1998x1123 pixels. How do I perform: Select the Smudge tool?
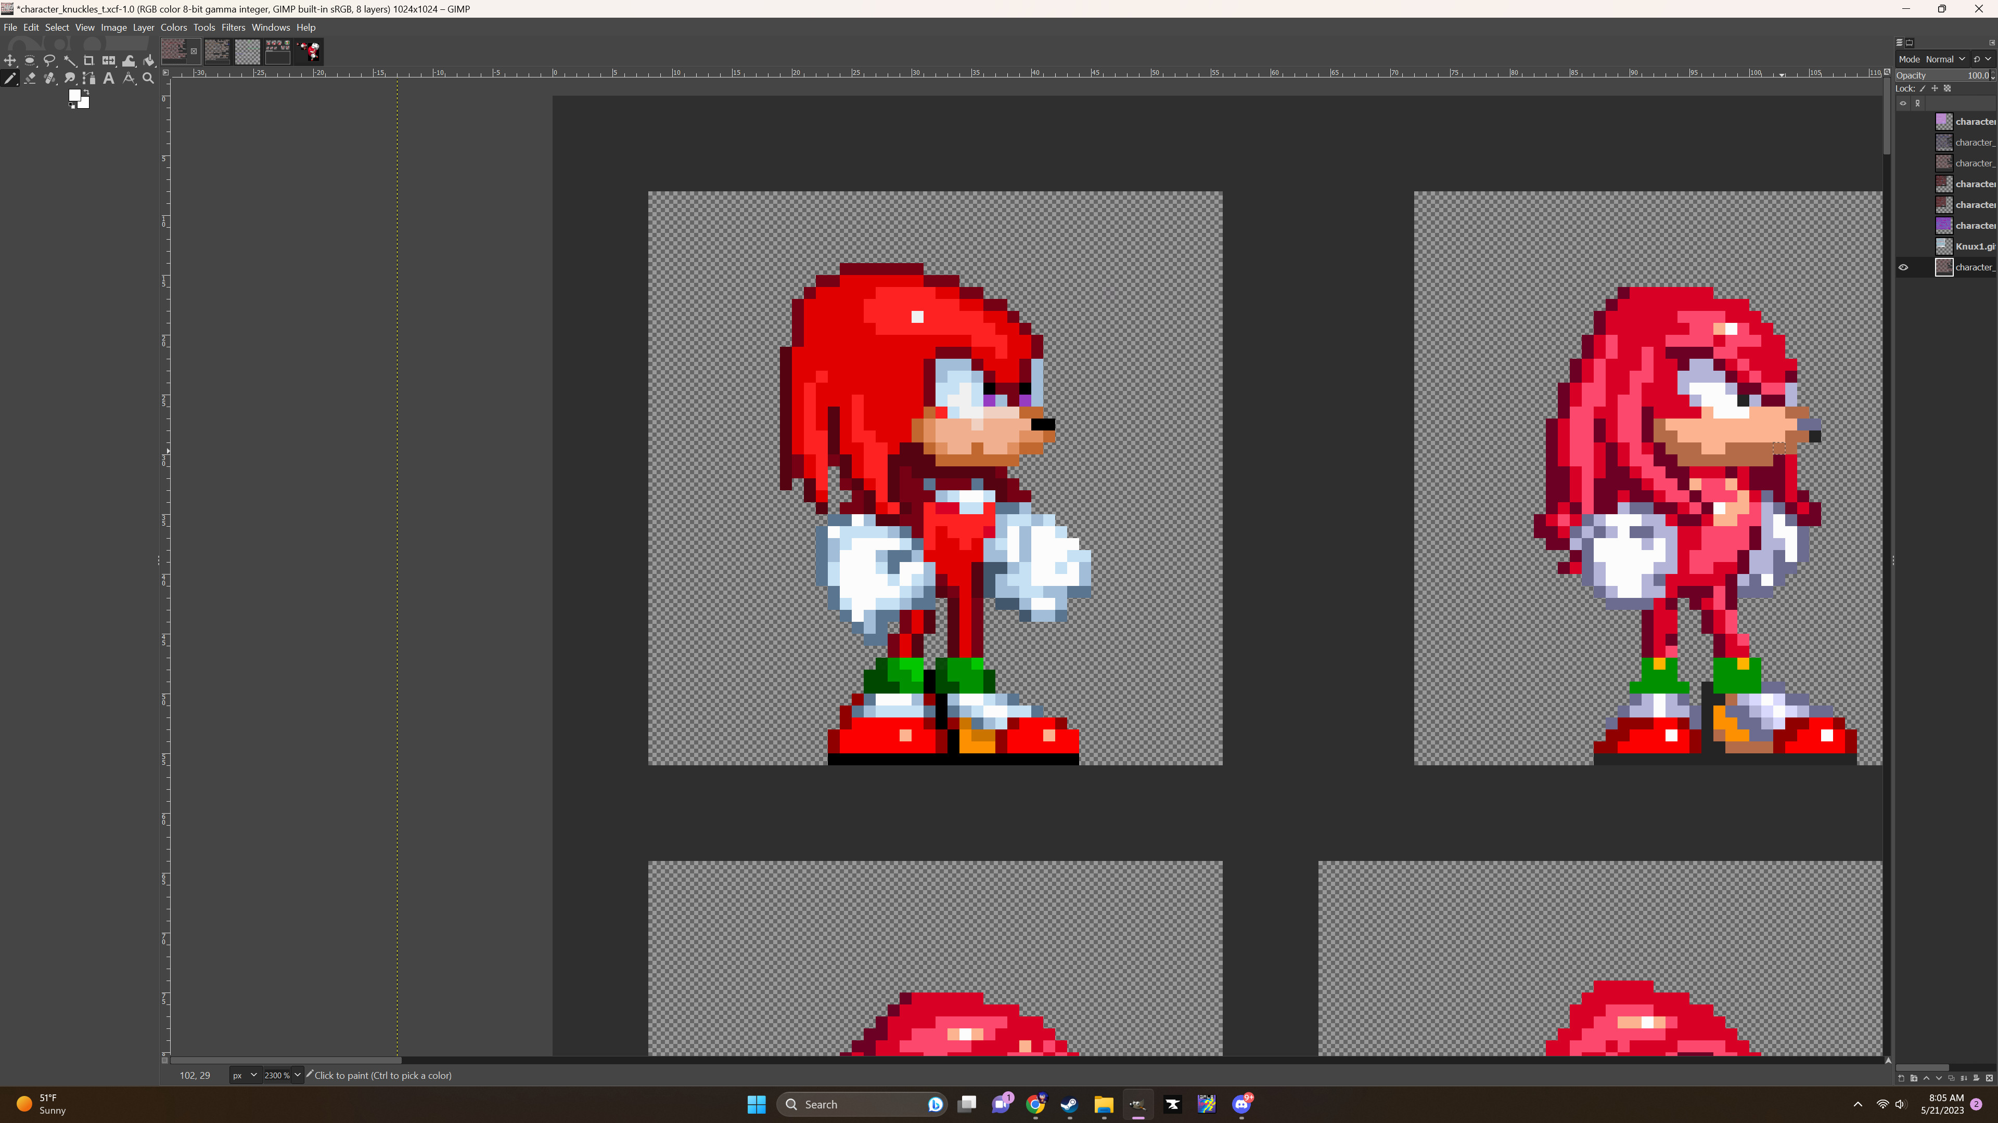pos(70,79)
